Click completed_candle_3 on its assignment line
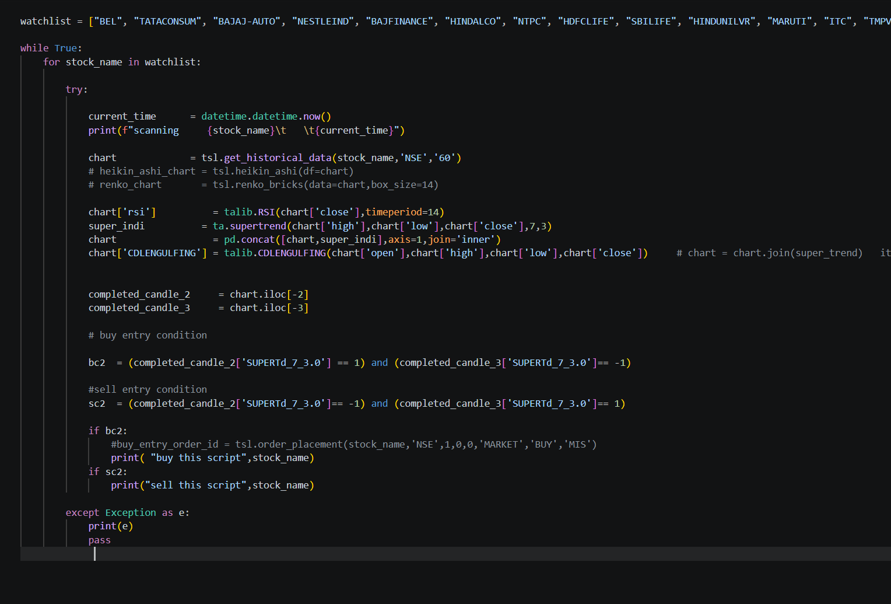The width and height of the screenshot is (891, 604). click(x=139, y=308)
